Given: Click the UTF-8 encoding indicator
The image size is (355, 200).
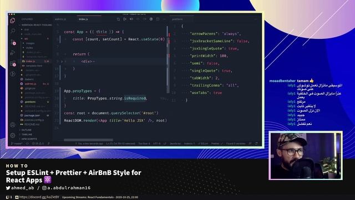Looking at the screenshot, I should tap(156, 143).
